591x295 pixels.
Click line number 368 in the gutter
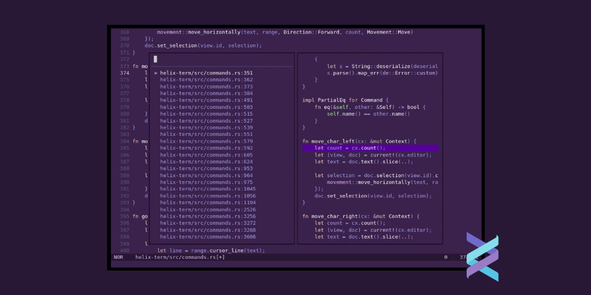click(124, 32)
